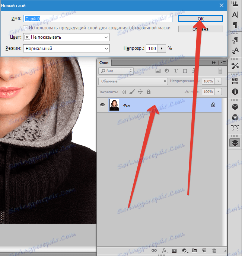Toggle lock transparent pixels

124,92
